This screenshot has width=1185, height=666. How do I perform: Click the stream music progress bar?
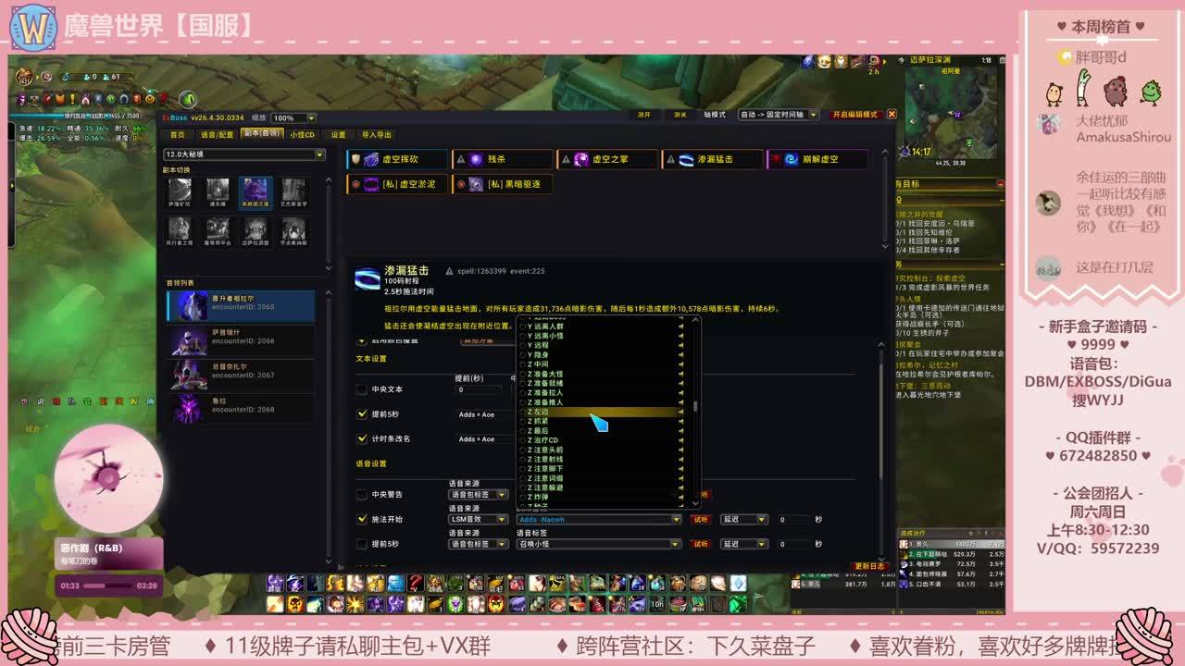(x=107, y=586)
